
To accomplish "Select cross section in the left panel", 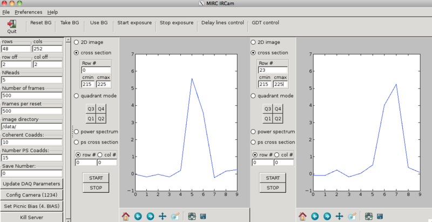I will pos(76,53).
